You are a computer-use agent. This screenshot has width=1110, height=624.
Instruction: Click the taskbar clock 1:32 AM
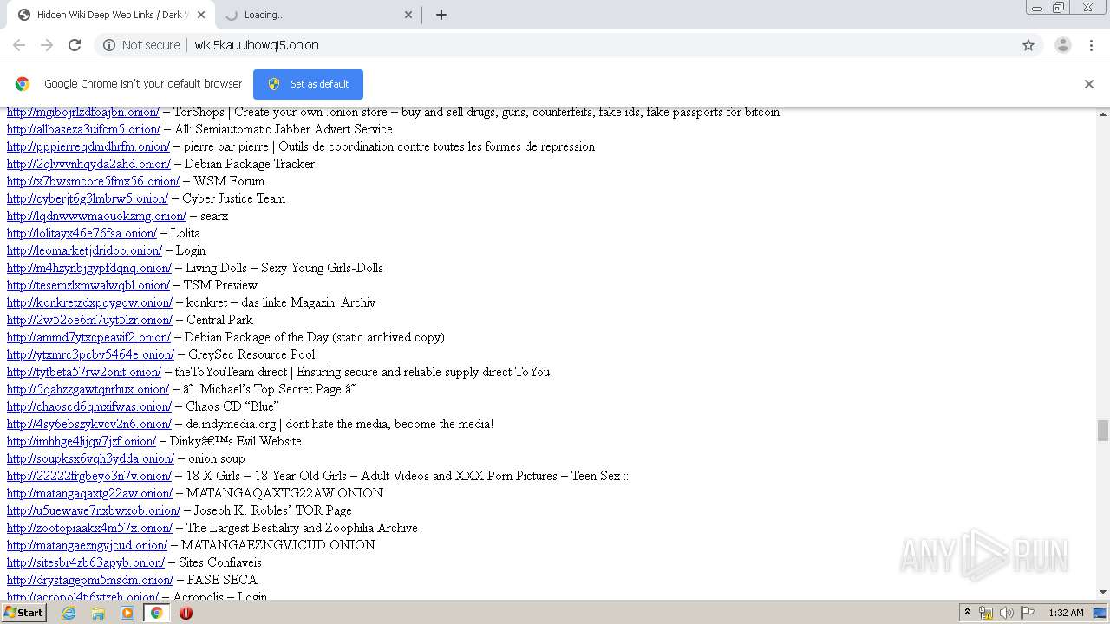coord(1066,613)
